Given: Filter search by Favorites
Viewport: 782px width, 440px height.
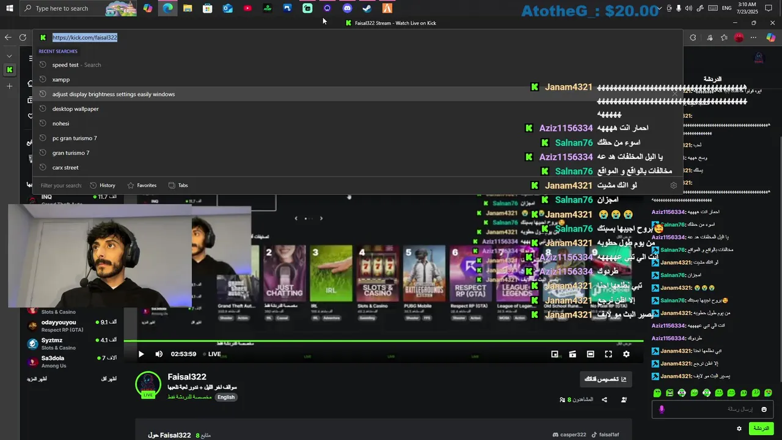Looking at the screenshot, I should click(142, 185).
